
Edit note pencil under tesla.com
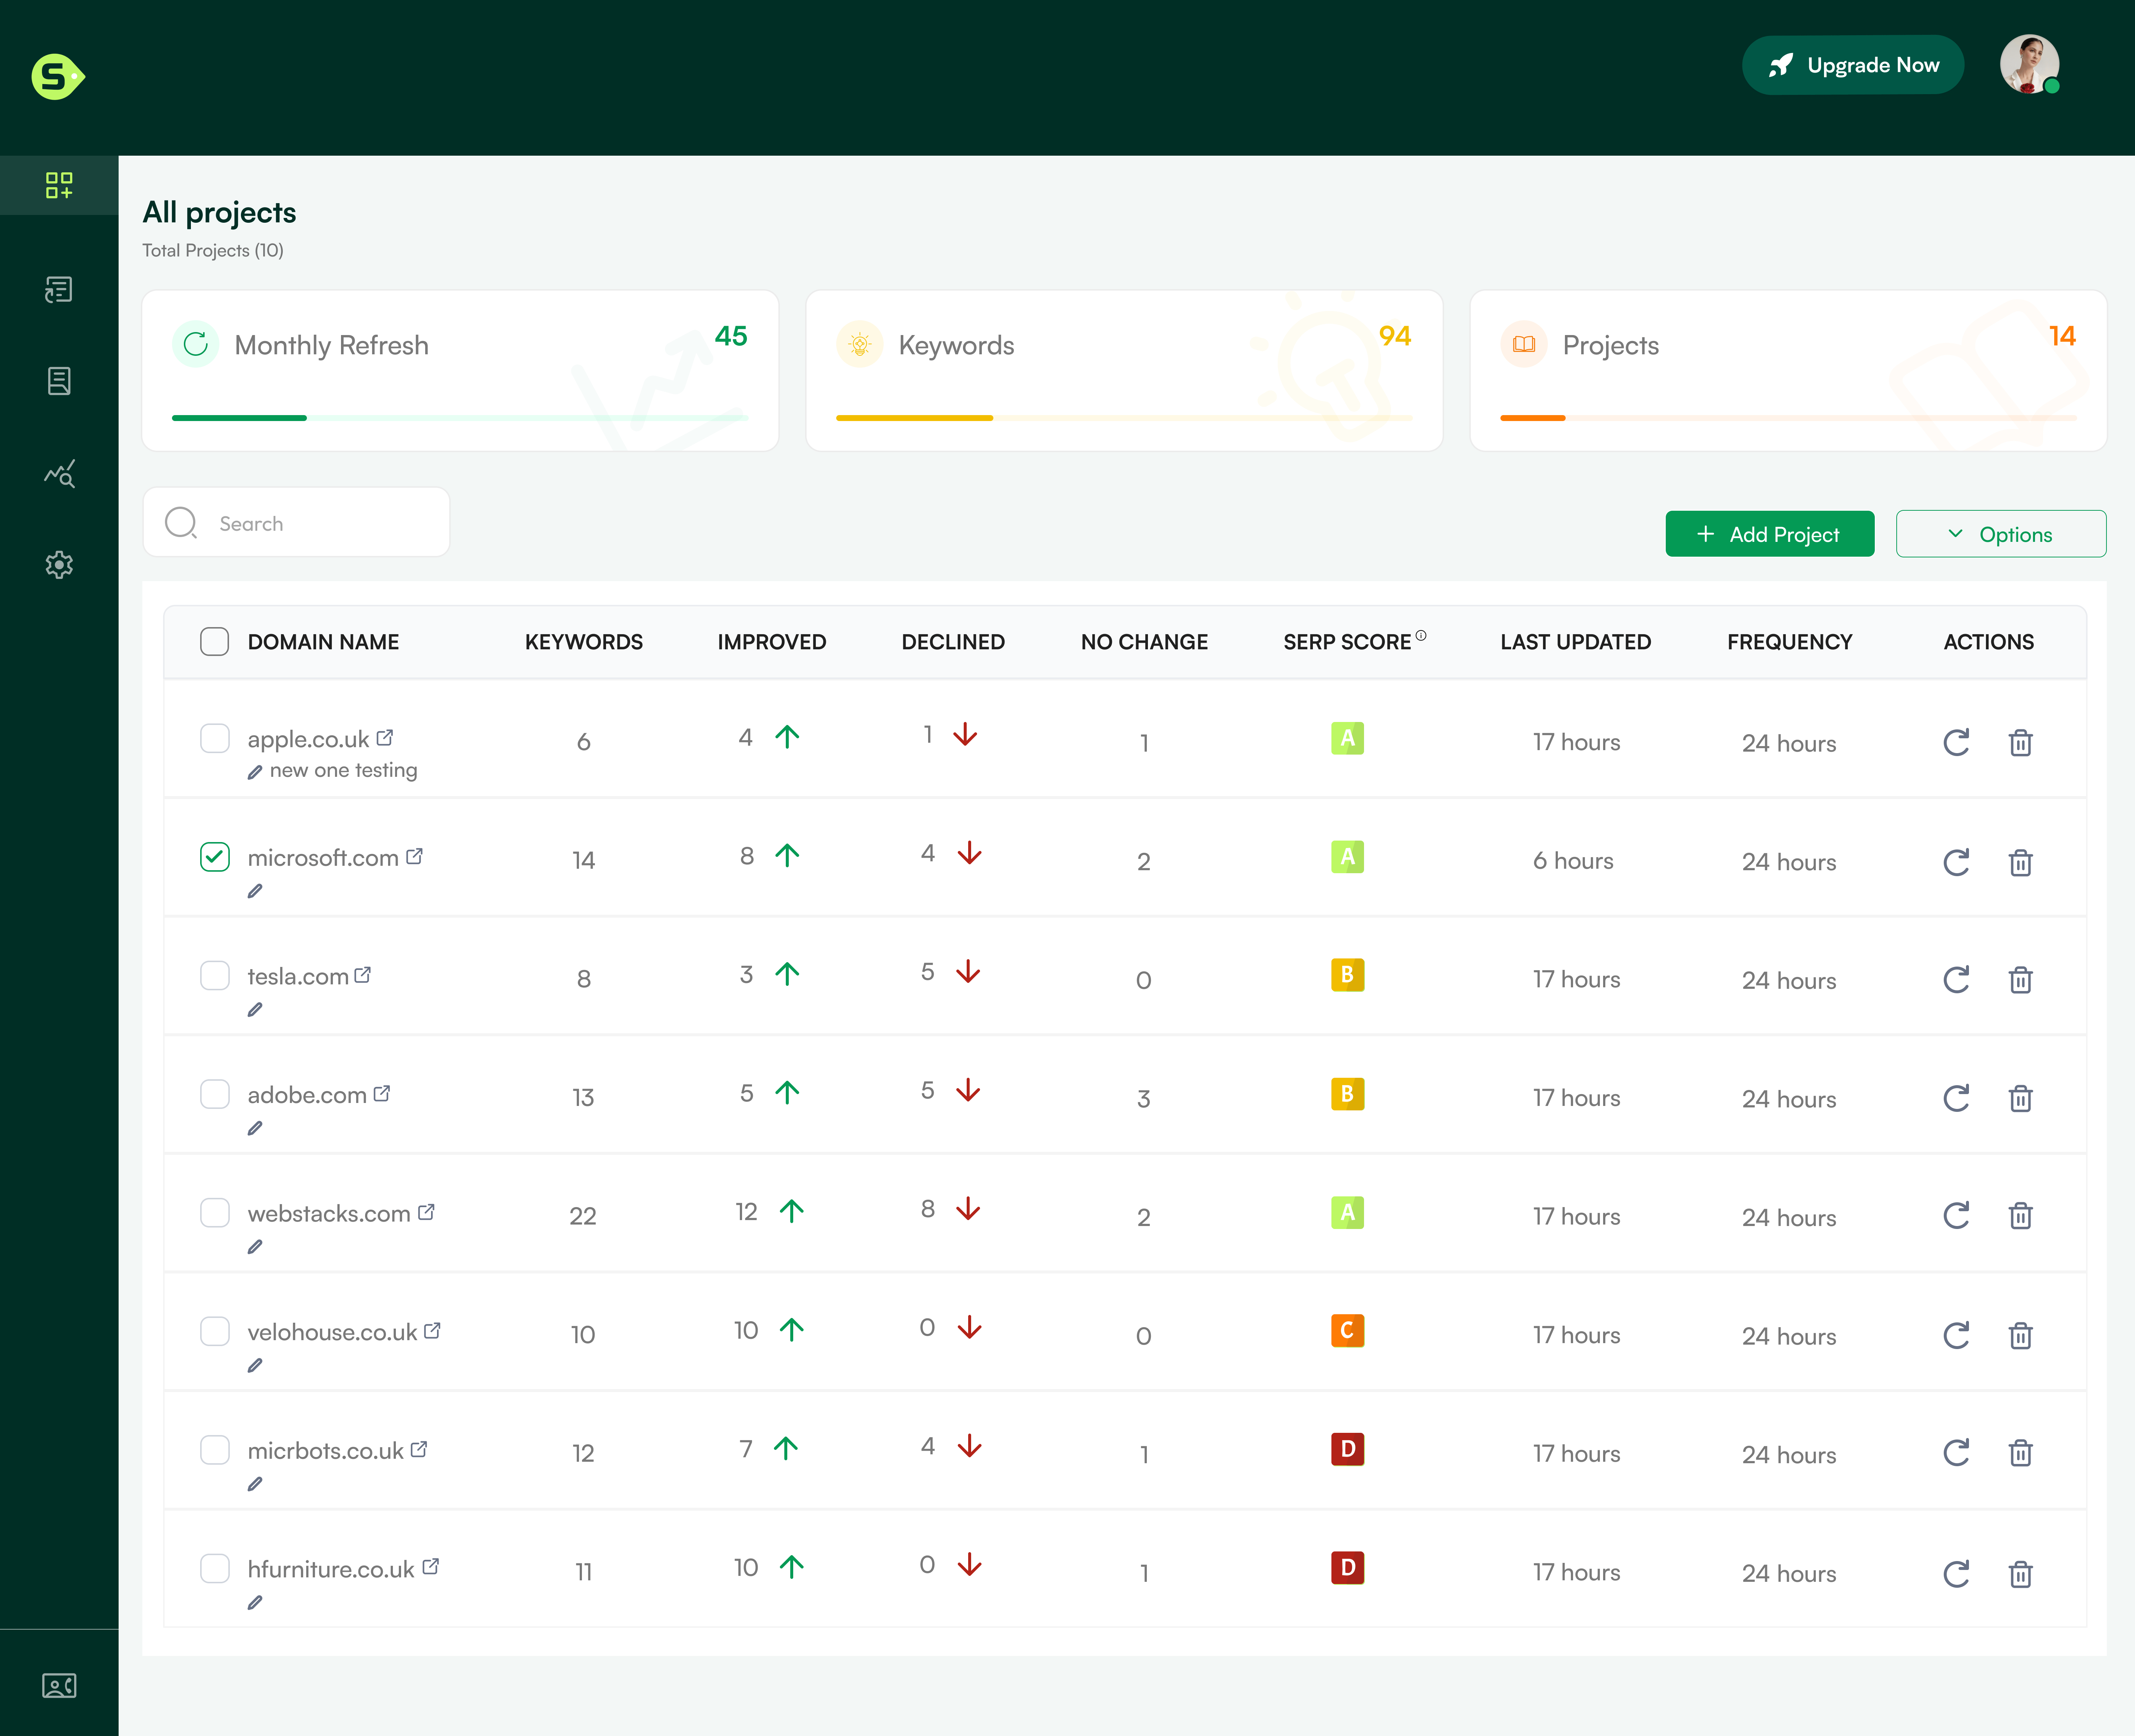point(255,1010)
